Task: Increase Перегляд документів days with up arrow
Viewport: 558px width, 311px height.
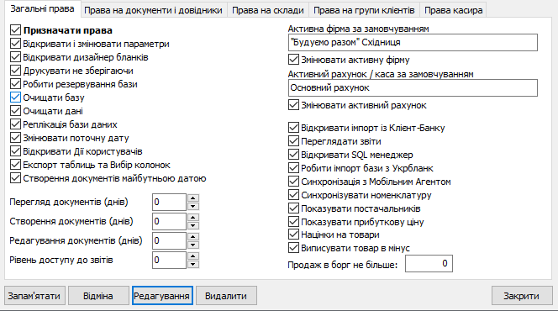Action: tap(193, 198)
